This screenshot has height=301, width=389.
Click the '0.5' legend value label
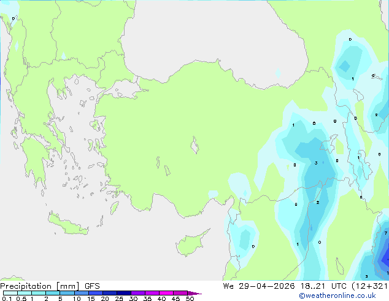(x=21, y=299)
